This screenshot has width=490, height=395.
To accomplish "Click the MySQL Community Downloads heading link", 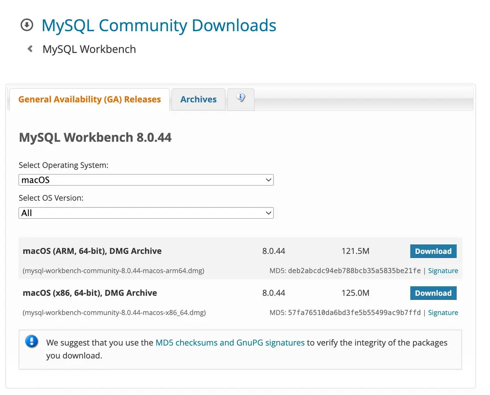I will 159,25.
